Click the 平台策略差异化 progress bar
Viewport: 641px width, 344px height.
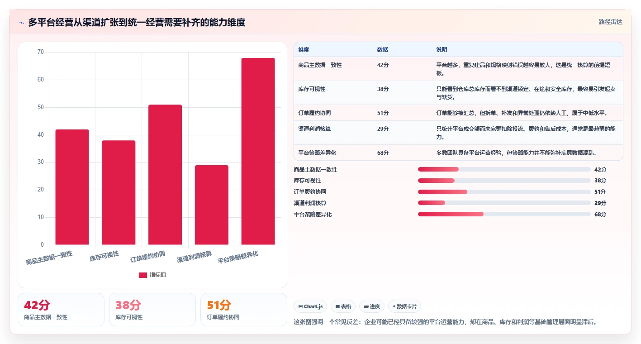coord(504,214)
